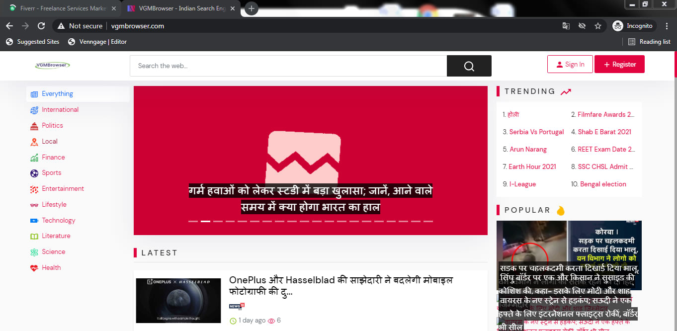The width and height of the screenshot is (677, 331).
Task: Click the magnifier search button
Action: (469, 66)
